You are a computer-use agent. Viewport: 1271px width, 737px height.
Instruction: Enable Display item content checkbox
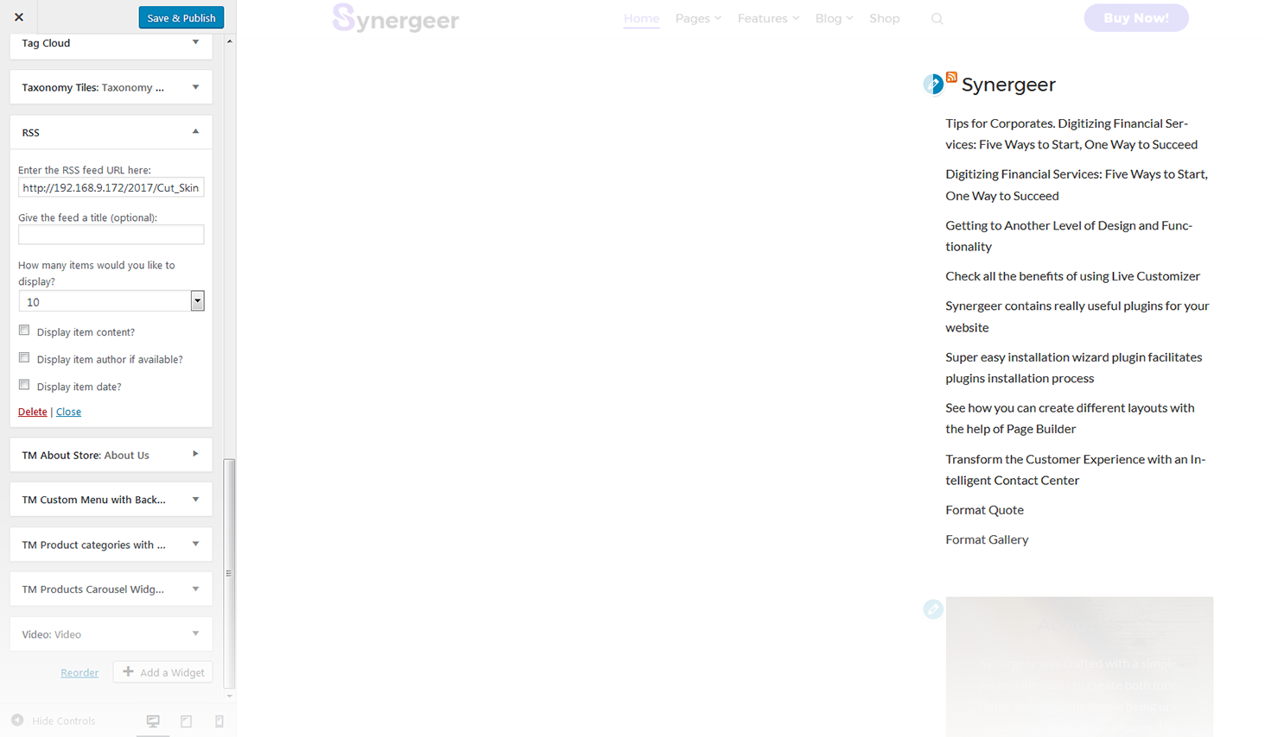click(24, 331)
